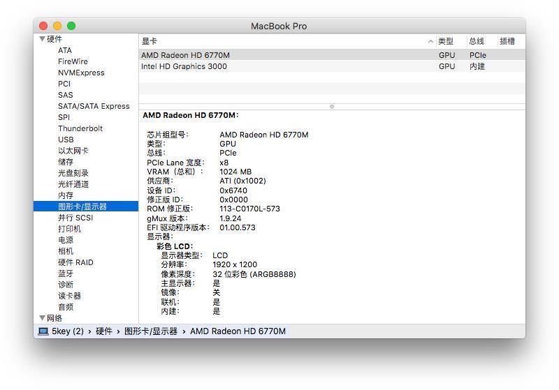This screenshot has height=390, width=559.
Task: Select SPI in the sidebar
Action: [x=64, y=117]
